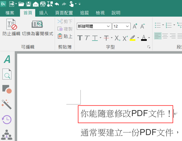Expand the font size dropdown arrow
The height and width of the screenshot is (141, 182).
[x=127, y=26]
